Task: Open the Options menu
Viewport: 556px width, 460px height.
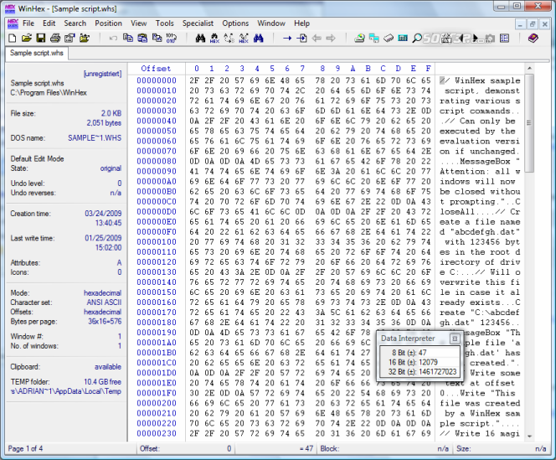Action: click(235, 23)
